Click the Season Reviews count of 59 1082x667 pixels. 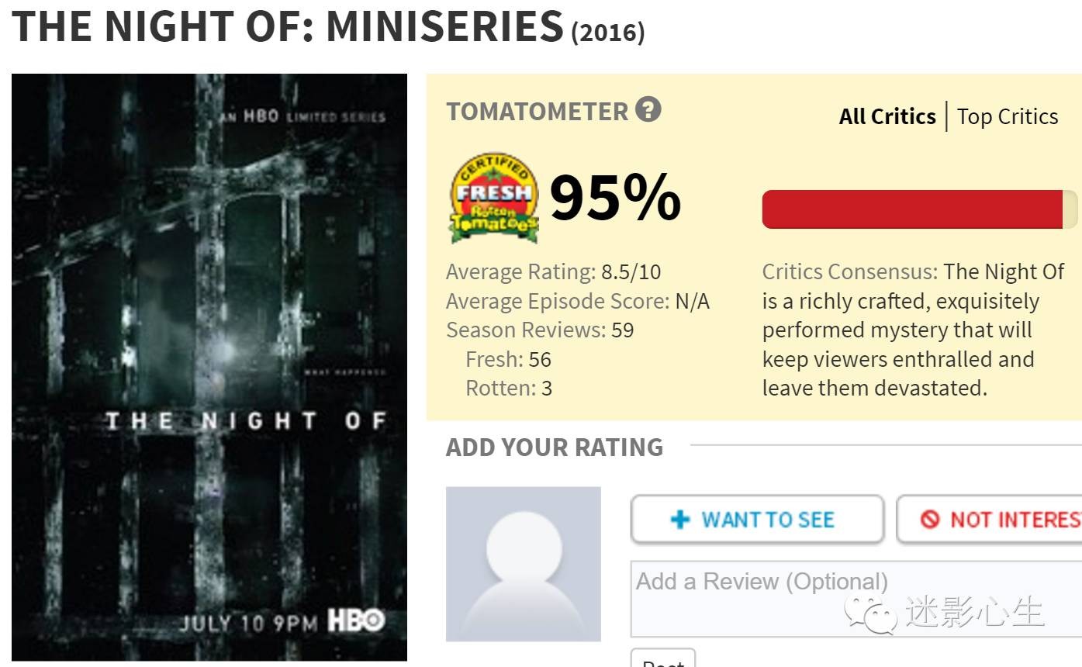tap(622, 330)
